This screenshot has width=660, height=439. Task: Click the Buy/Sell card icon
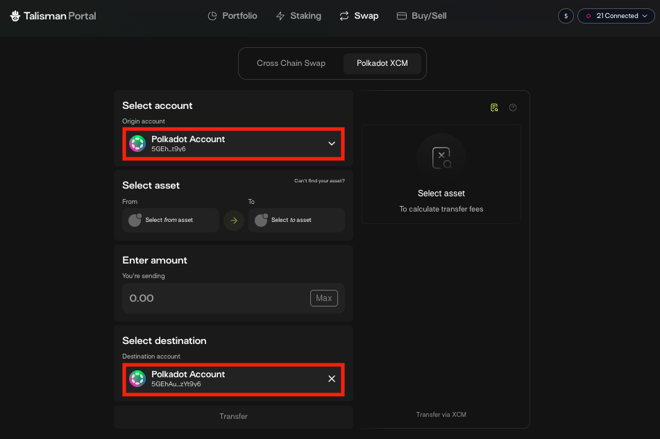(x=402, y=16)
